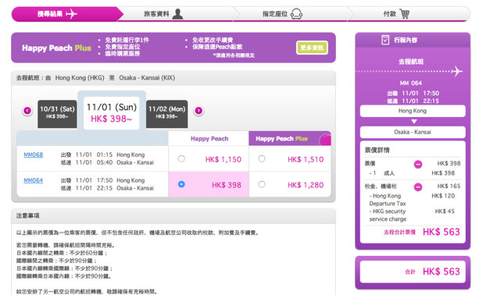Click the Hong Kong Departure Tax line
Screen dimensions: 483x295
coord(387,200)
